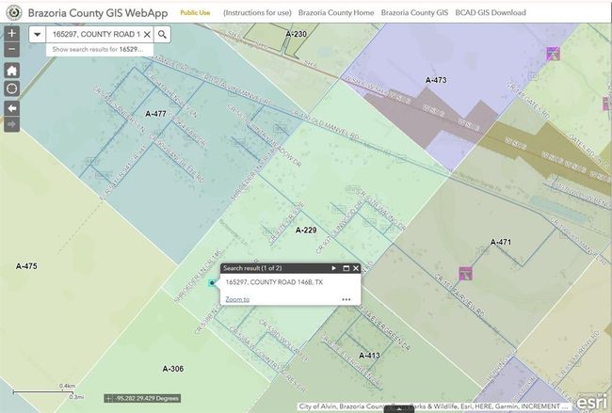
Task: Return to the default map extent
Action: click(x=12, y=71)
